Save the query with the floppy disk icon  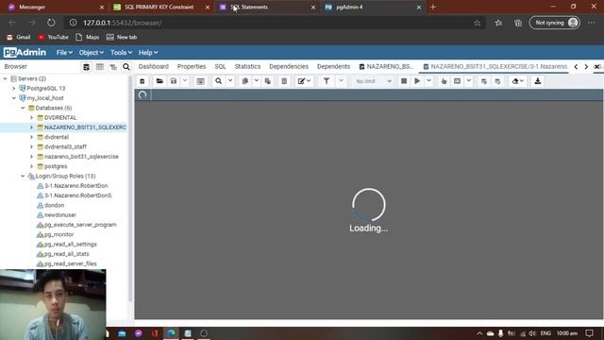click(x=174, y=81)
